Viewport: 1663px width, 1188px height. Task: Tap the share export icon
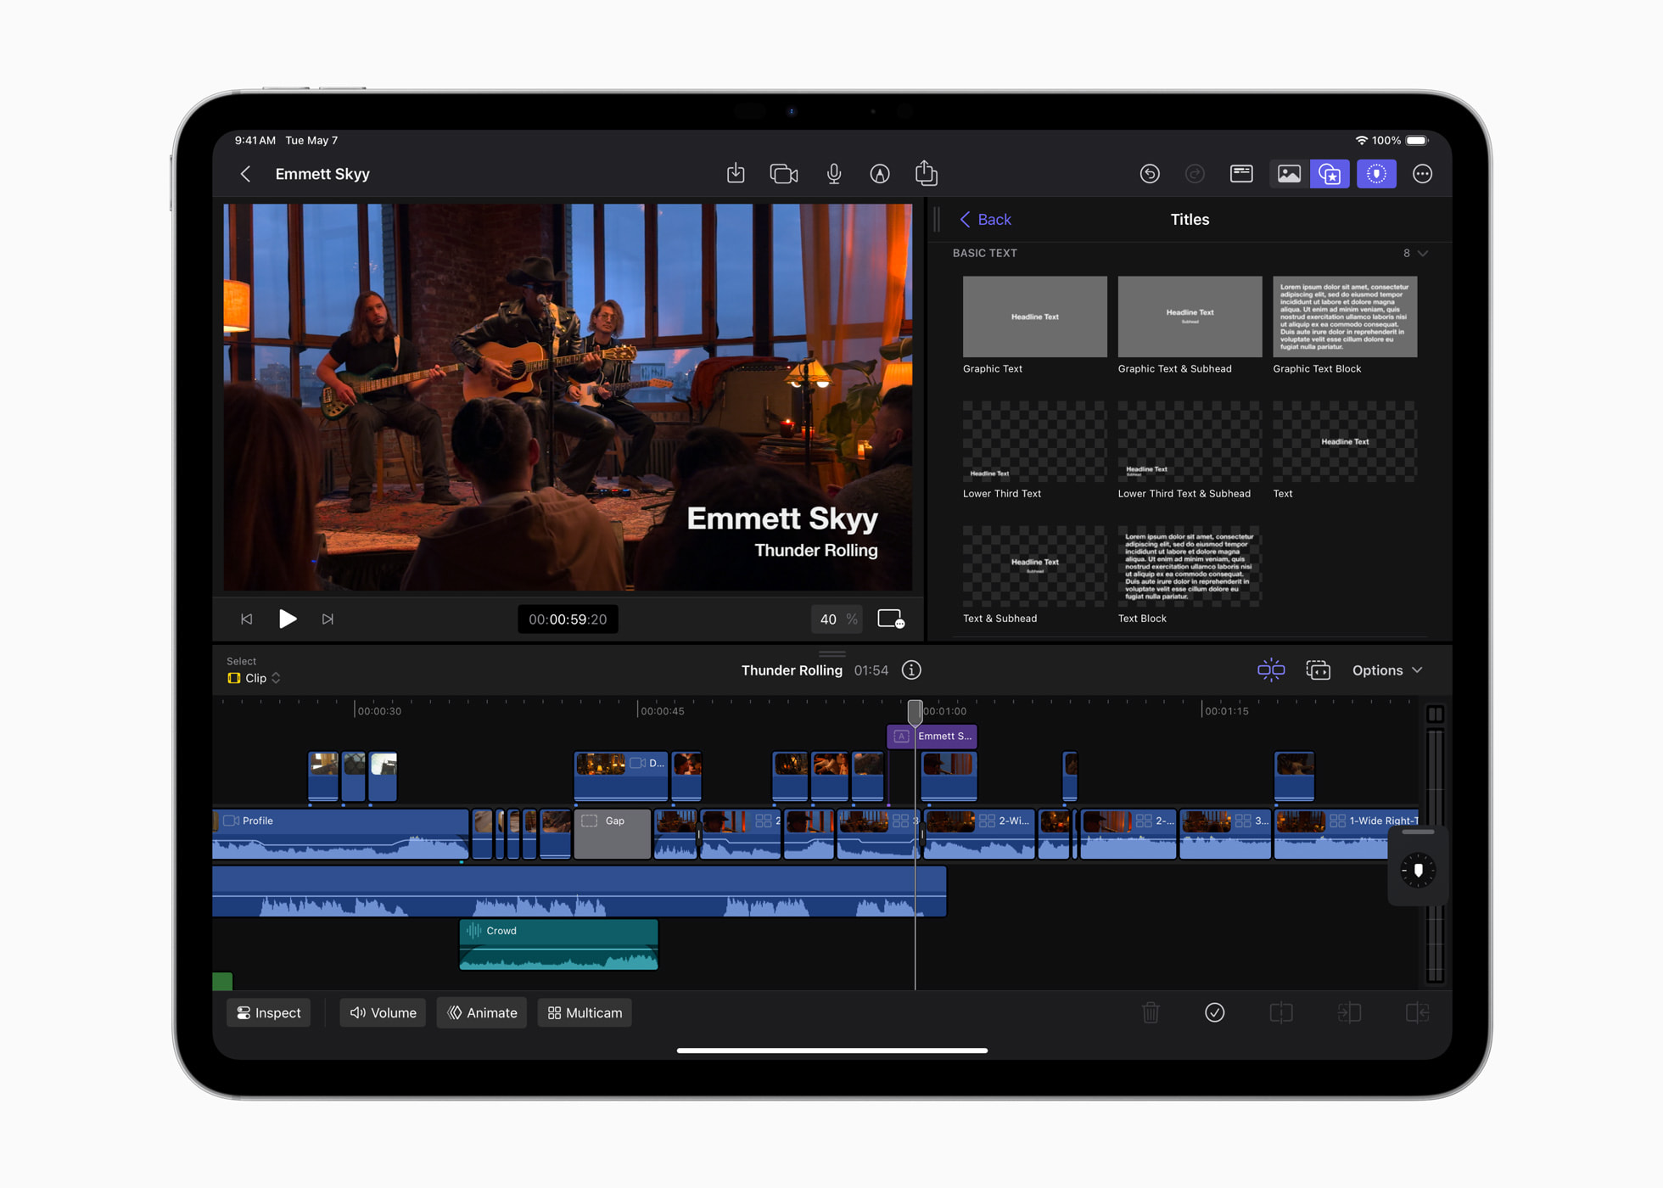(926, 172)
